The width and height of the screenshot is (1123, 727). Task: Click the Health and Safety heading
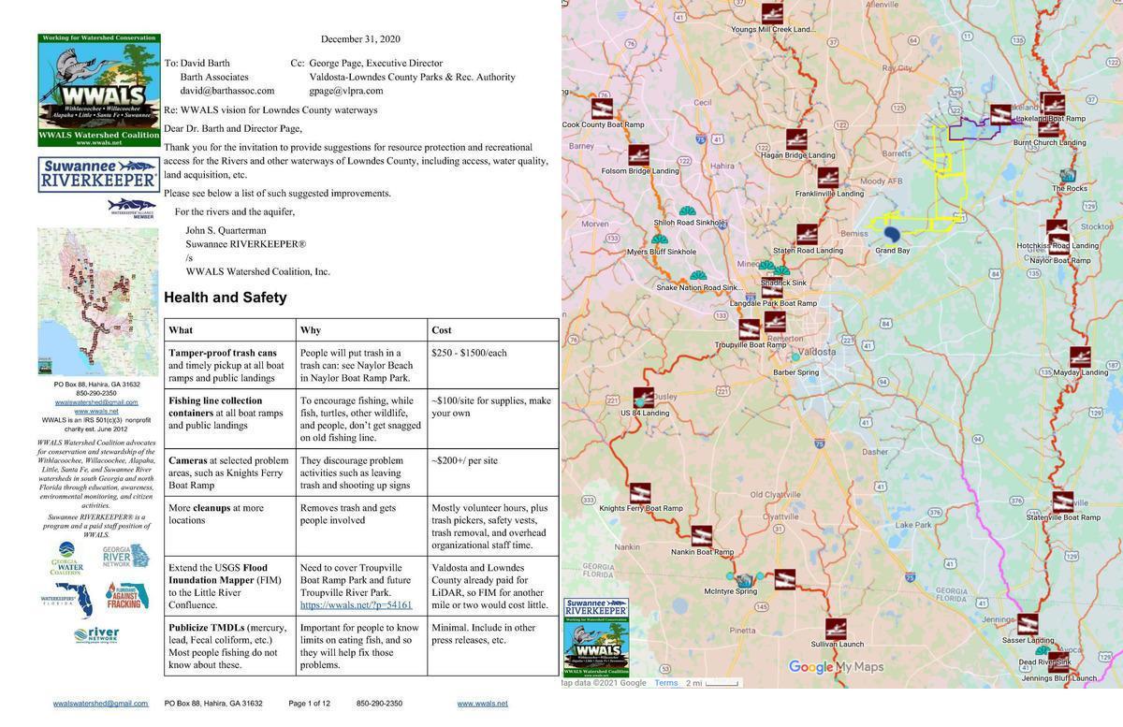click(226, 298)
